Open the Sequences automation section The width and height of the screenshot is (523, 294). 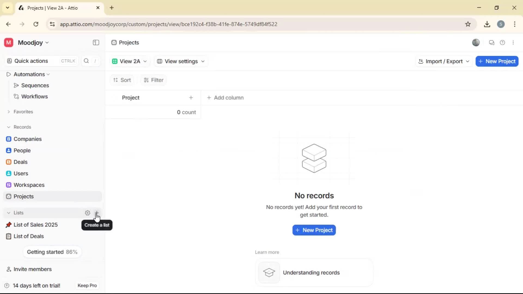pyautogui.click(x=35, y=85)
